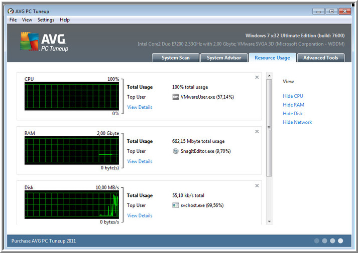Click the '100% total usage' text
This screenshot has height=253, width=358.
tap(190, 87)
